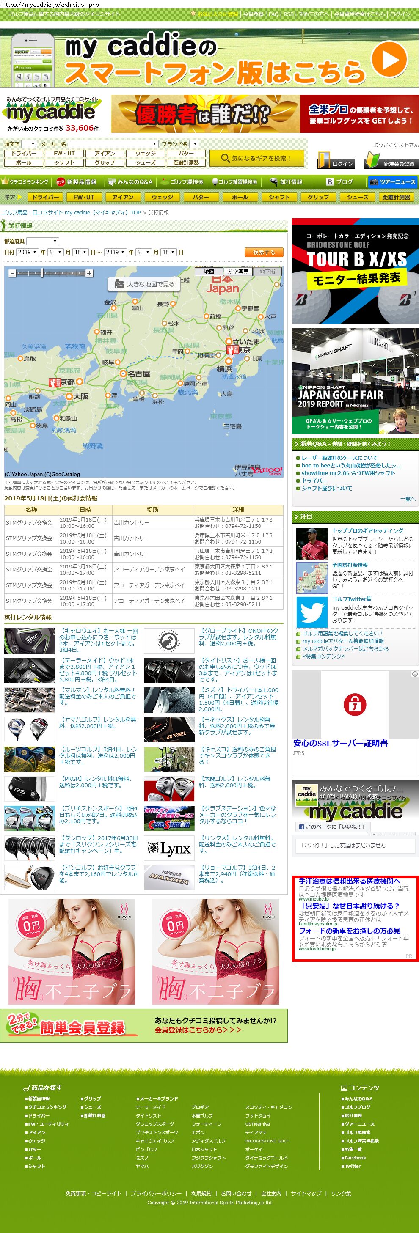Viewport: 419px width, 1233px height.
Task: Click the Bridgestone TOUR B X/XS banner
Action: pos(356,271)
